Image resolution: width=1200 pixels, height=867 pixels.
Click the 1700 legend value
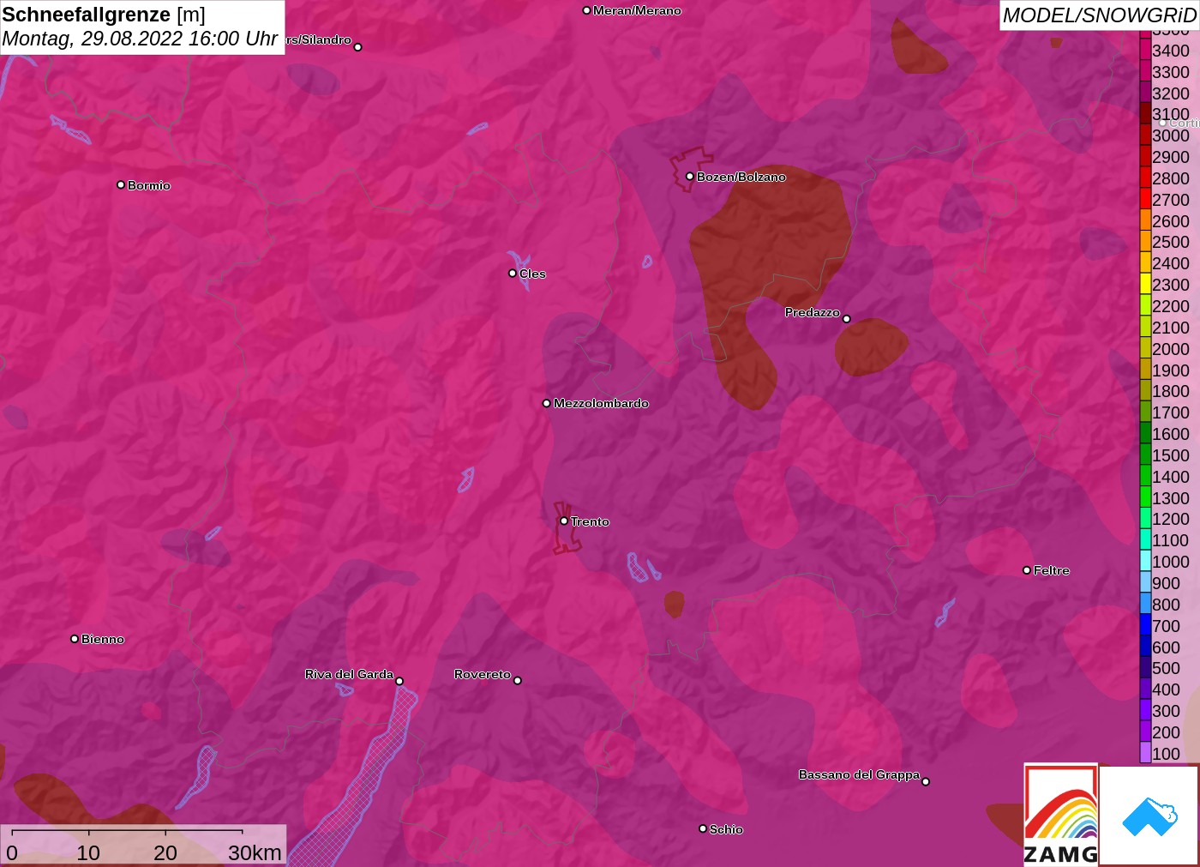point(1171,412)
